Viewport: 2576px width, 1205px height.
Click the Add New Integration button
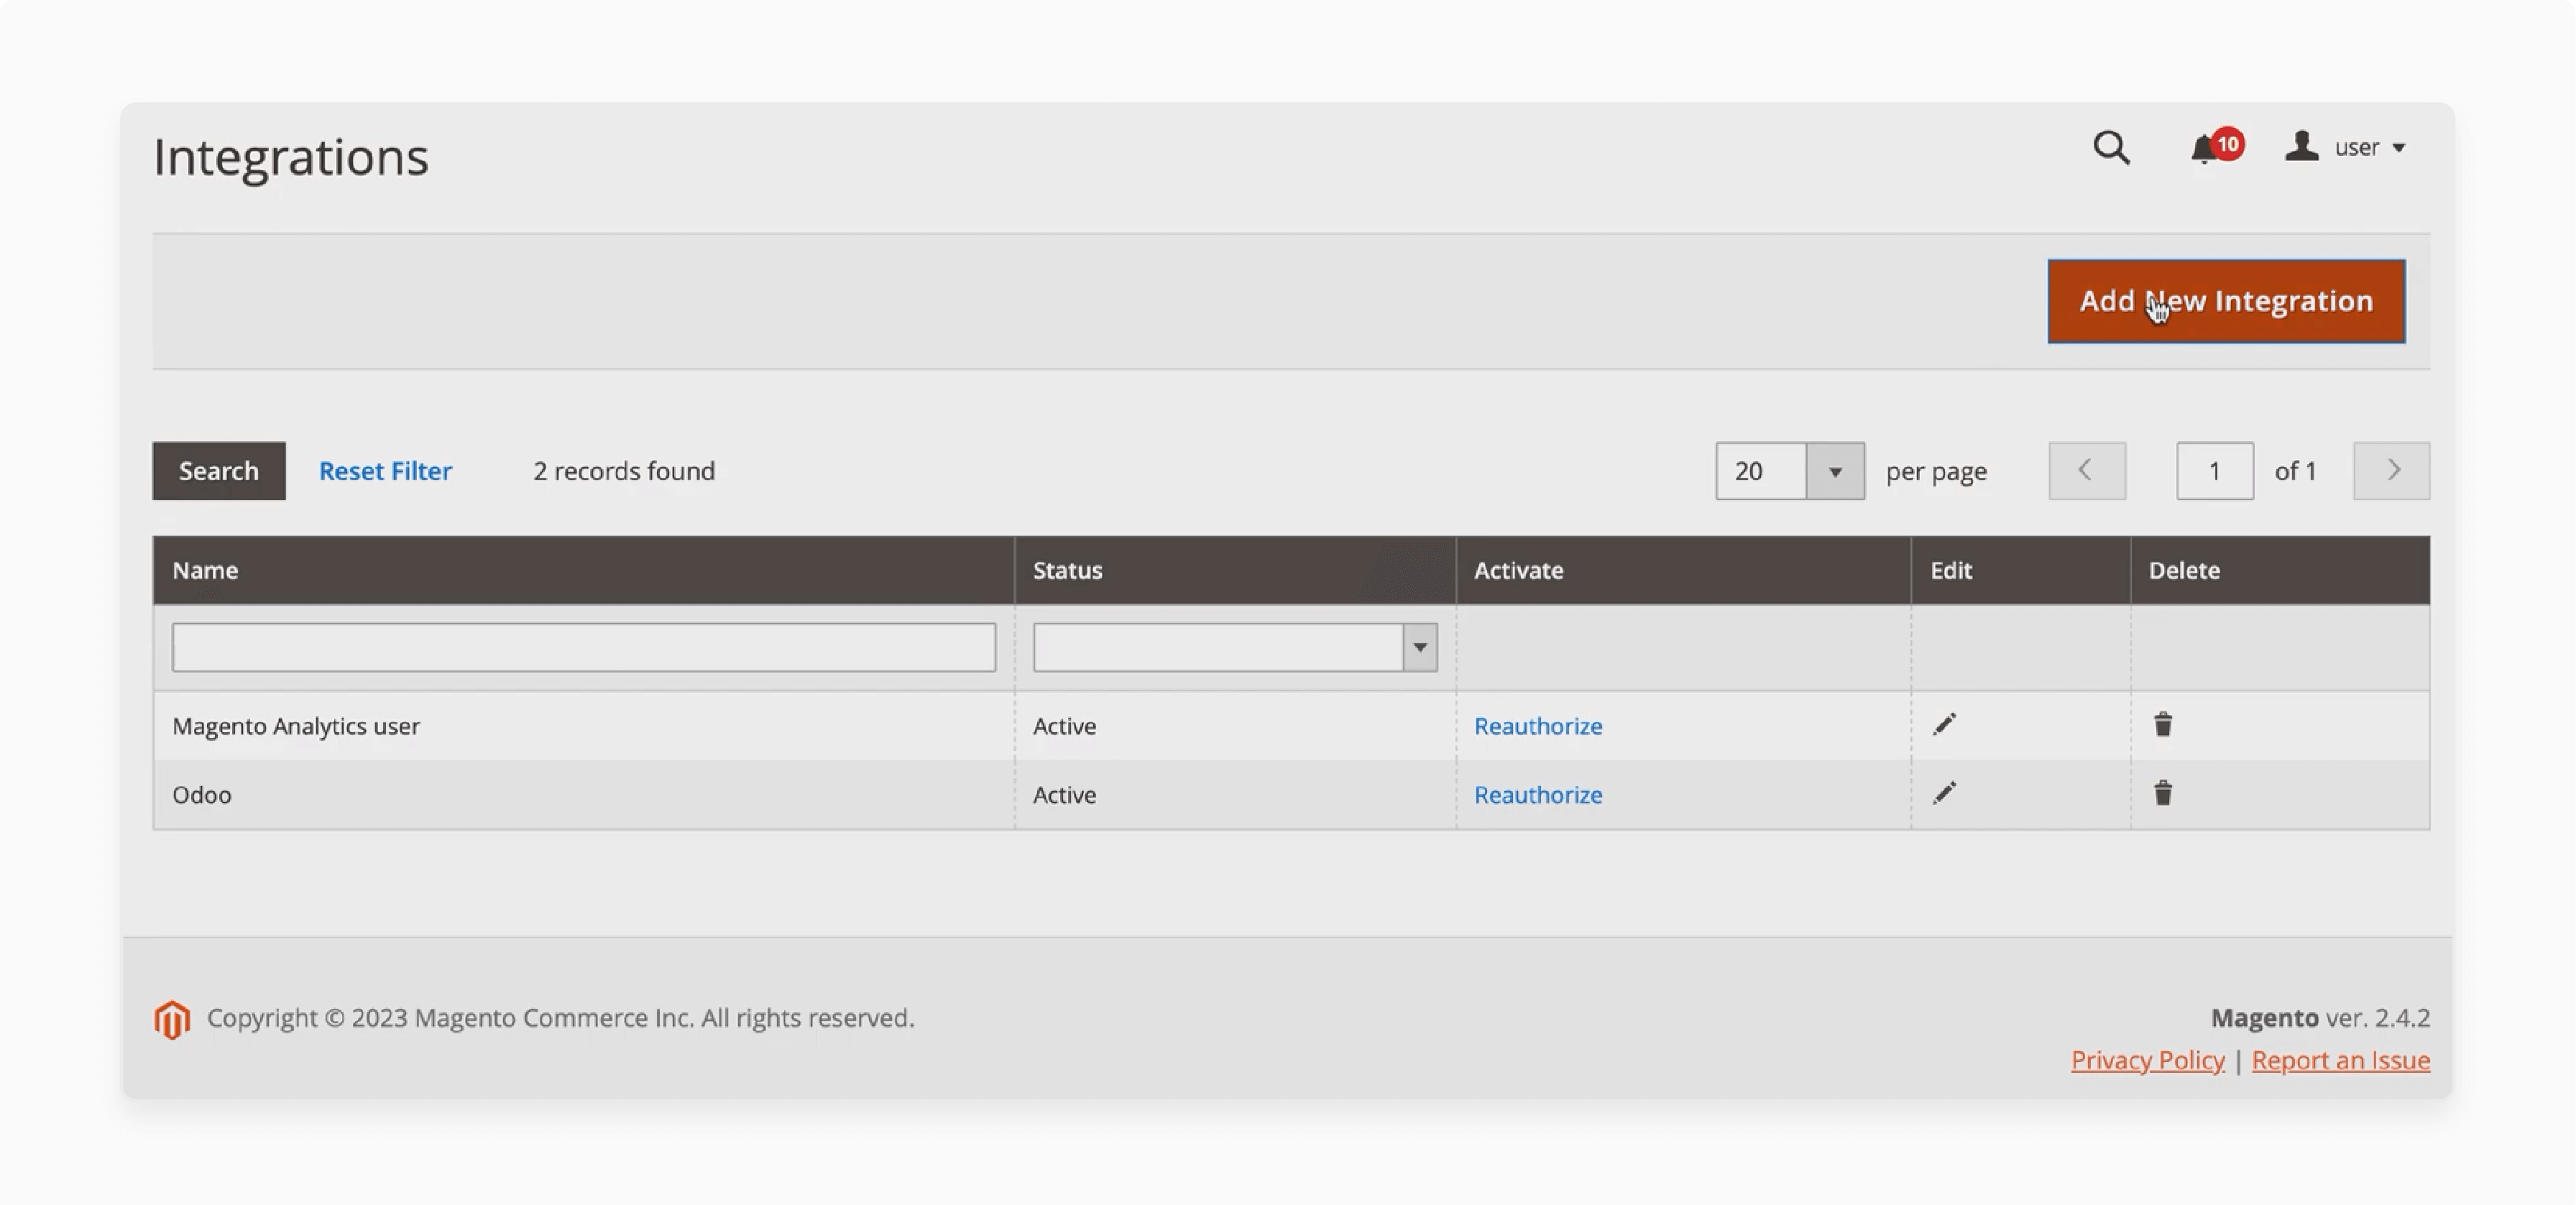[x=2226, y=300]
